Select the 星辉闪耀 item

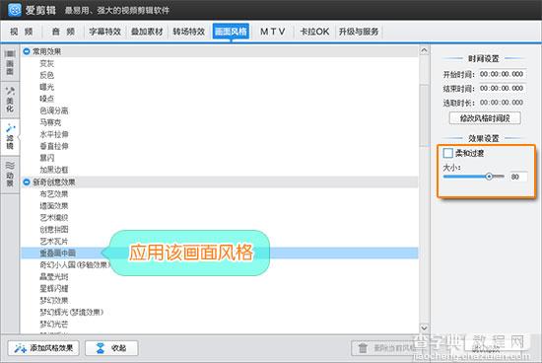(54, 288)
